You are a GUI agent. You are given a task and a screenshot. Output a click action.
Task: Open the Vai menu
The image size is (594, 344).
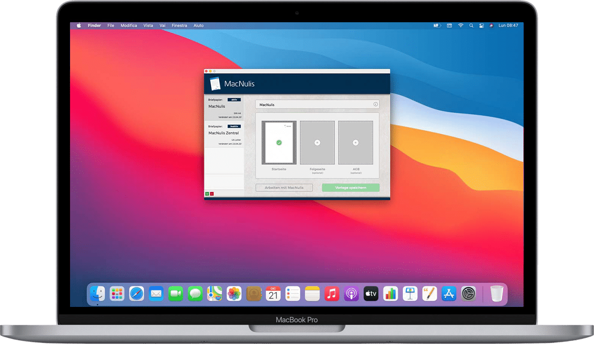click(162, 25)
